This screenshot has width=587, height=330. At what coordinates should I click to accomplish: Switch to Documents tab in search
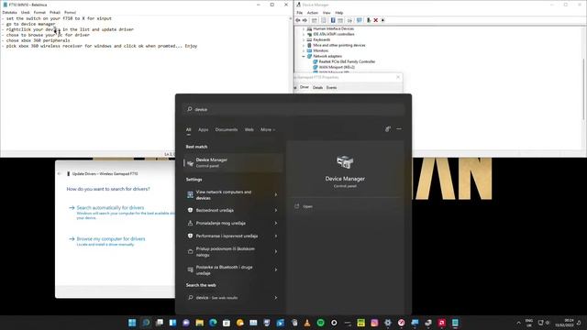(x=227, y=130)
